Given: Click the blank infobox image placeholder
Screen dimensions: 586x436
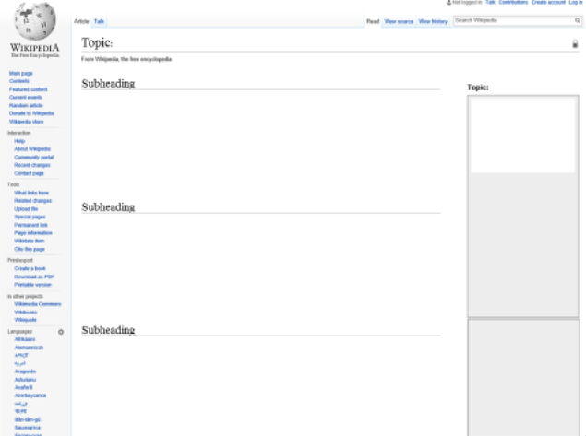Looking at the screenshot, I should 523,136.
